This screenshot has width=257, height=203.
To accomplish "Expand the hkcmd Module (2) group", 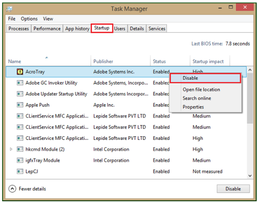I will point(11,149).
